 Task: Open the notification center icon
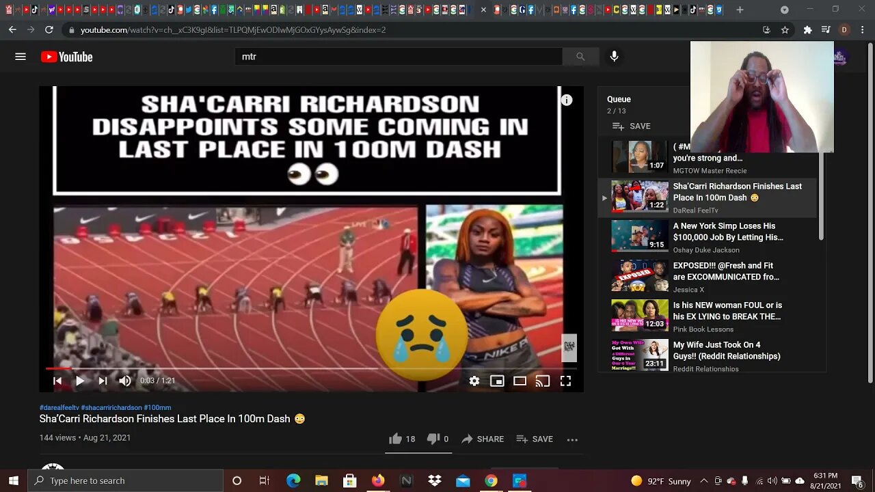click(857, 480)
